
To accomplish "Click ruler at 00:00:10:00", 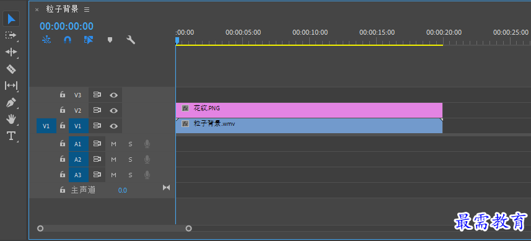I will tap(310, 32).
